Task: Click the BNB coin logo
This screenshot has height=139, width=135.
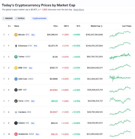Action: click(16, 68)
